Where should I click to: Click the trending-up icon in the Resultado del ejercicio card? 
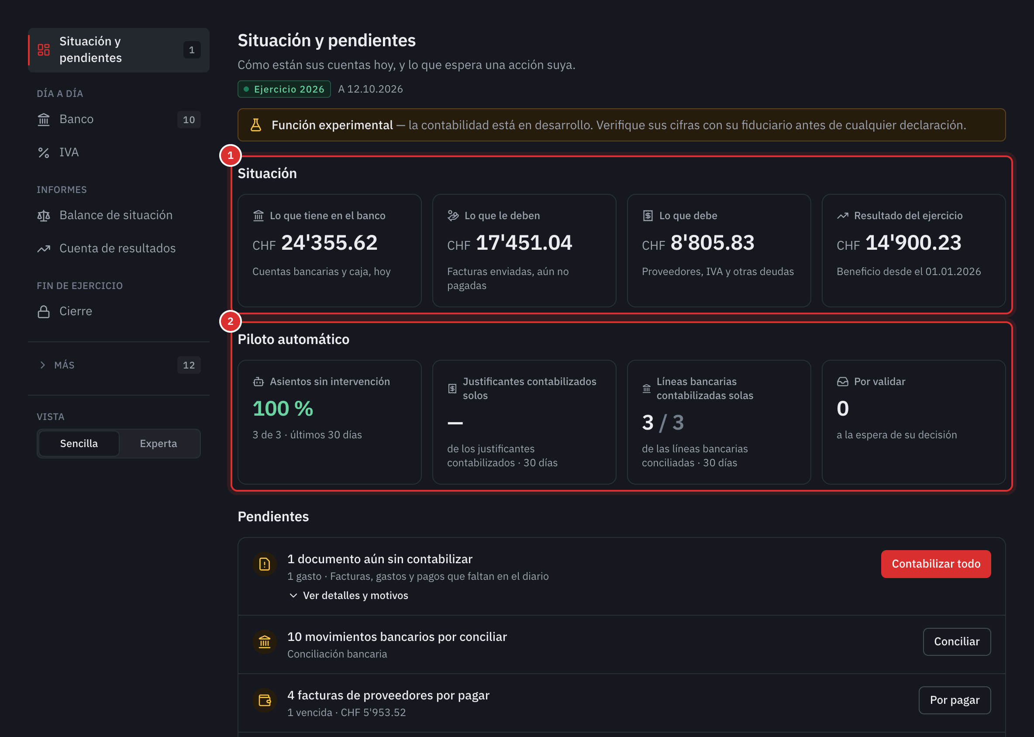pyautogui.click(x=842, y=216)
